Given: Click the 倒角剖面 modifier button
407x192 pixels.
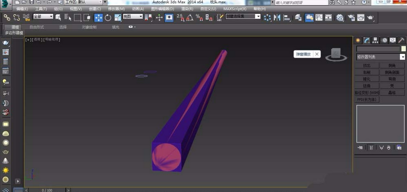Looking at the screenshot, I should click(392, 72).
